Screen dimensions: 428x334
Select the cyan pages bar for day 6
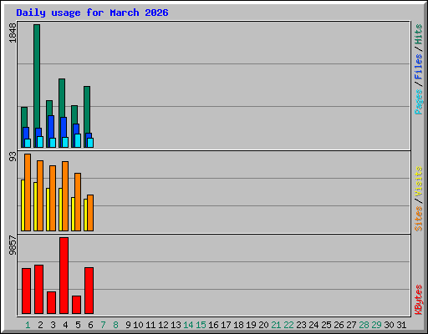pos(90,143)
